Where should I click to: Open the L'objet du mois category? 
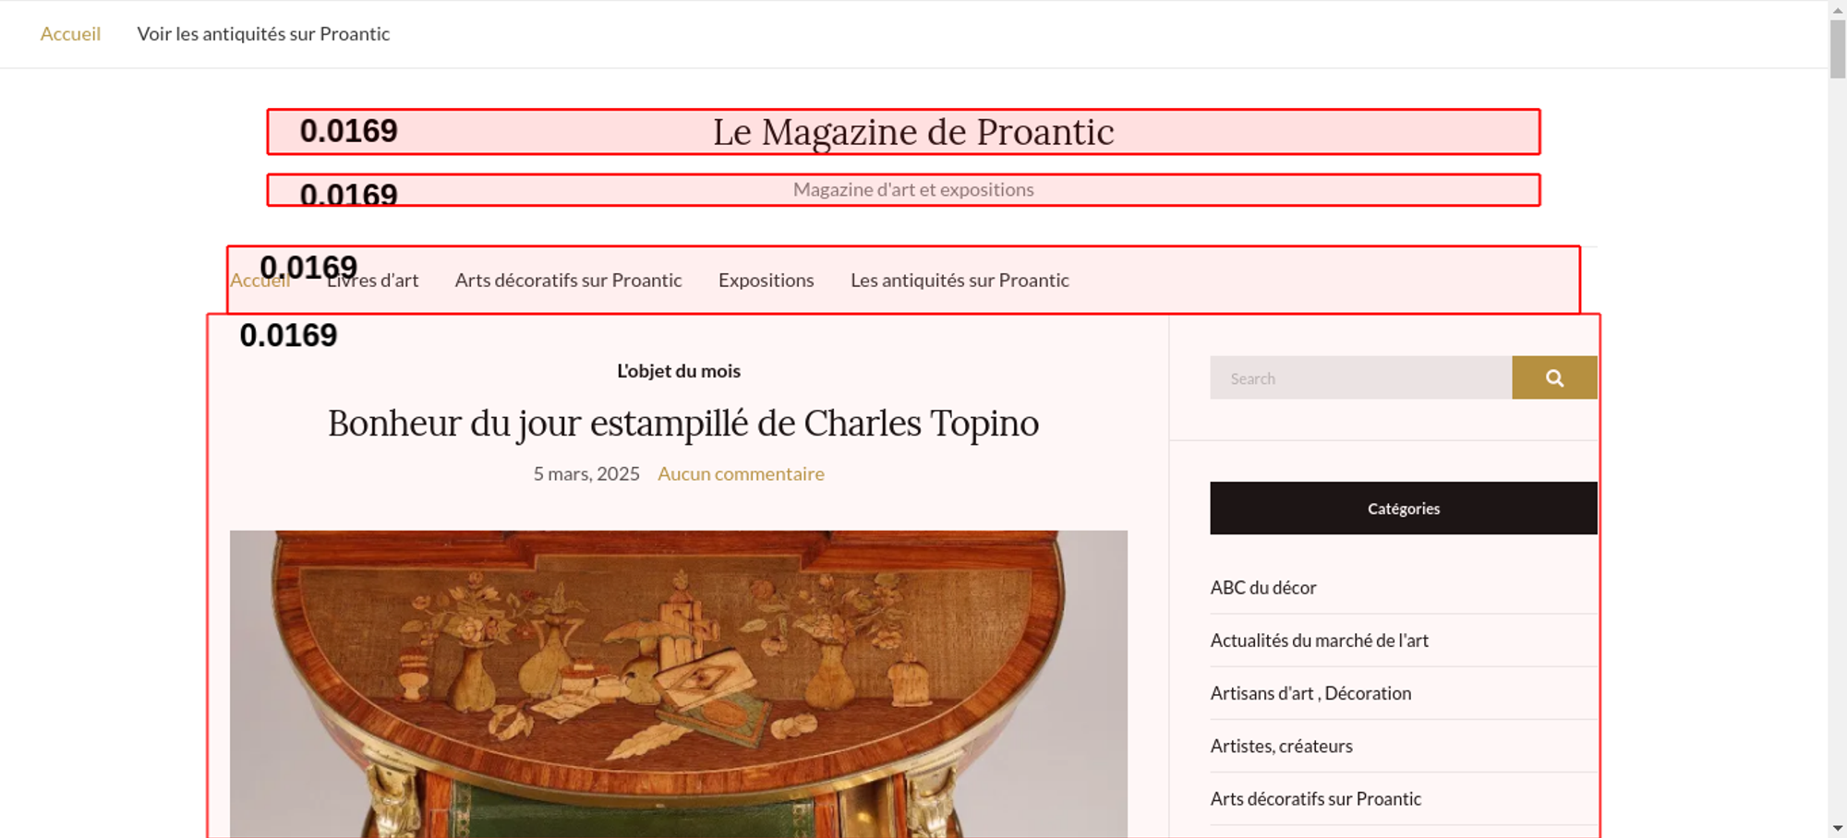coord(679,371)
